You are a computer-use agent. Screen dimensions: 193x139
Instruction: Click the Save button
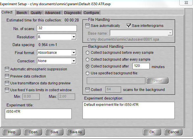click(x=55, y=132)
